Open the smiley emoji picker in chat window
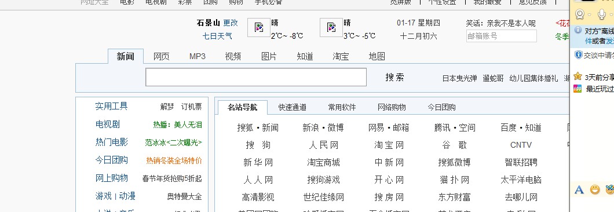This screenshot has width=614, height=212. pos(595,190)
